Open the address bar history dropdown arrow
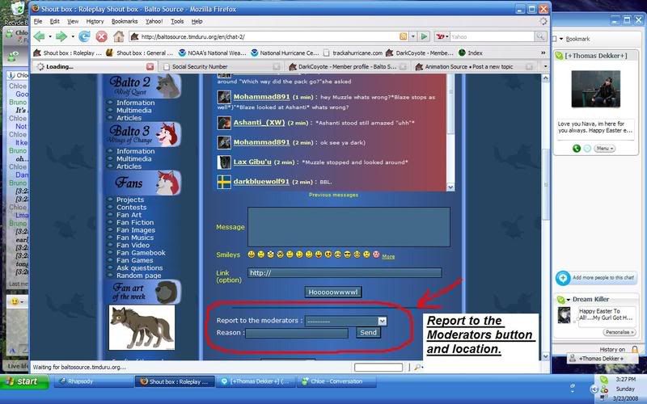Viewport: 647px width, 404px height. (412, 36)
